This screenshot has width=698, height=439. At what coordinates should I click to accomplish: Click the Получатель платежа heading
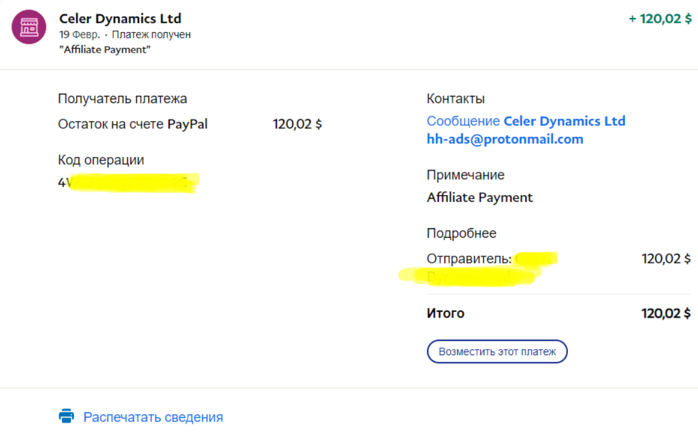tap(122, 99)
